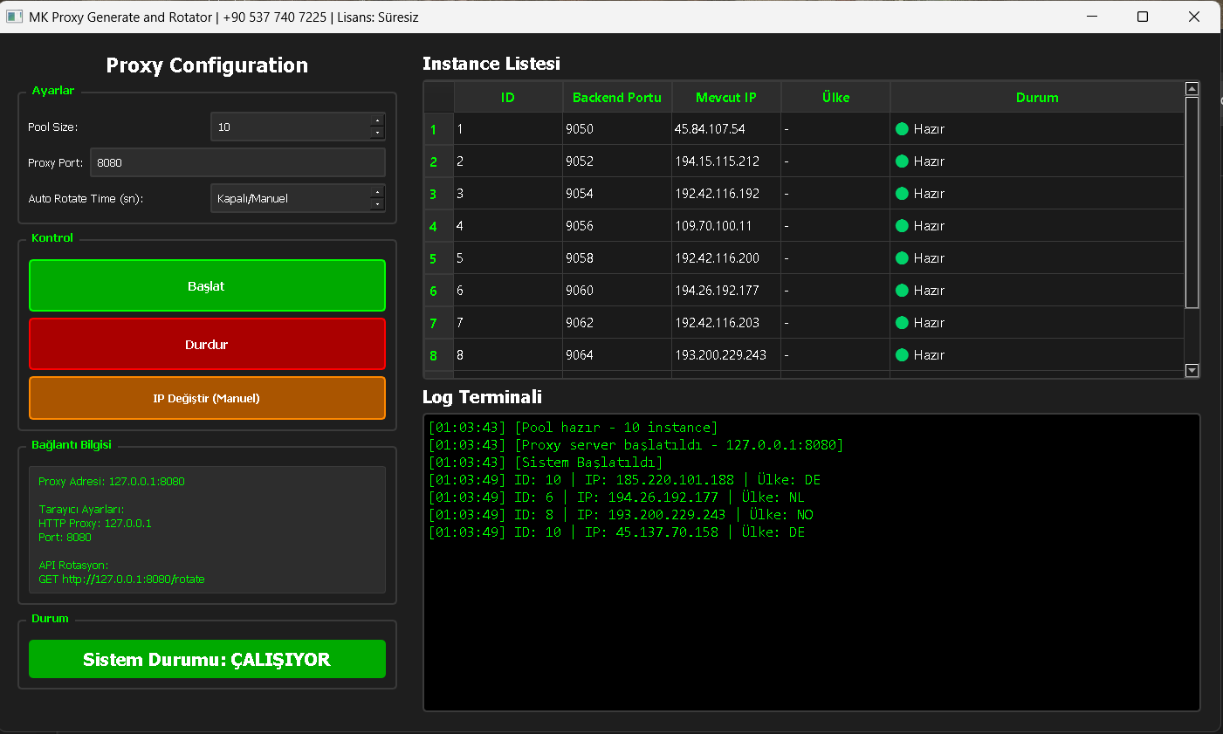Select backend port cell 9056
The width and height of the screenshot is (1223, 734).
pyautogui.click(x=617, y=226)
